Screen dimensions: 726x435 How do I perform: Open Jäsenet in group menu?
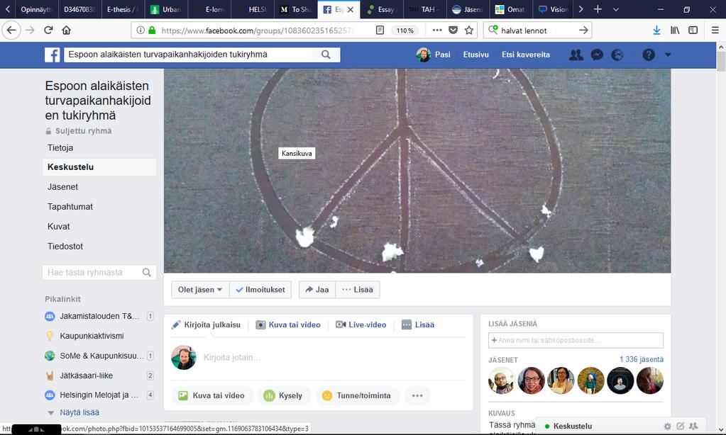coord(62,187)
